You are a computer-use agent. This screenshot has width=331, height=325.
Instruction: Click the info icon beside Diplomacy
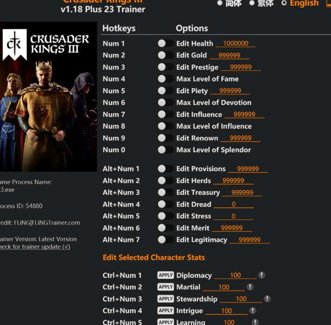pyautogui.click(x=261, y=275)
